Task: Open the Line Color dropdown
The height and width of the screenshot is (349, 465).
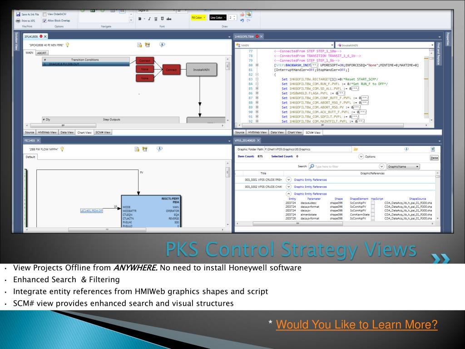Action: click(x=225, y=18)
